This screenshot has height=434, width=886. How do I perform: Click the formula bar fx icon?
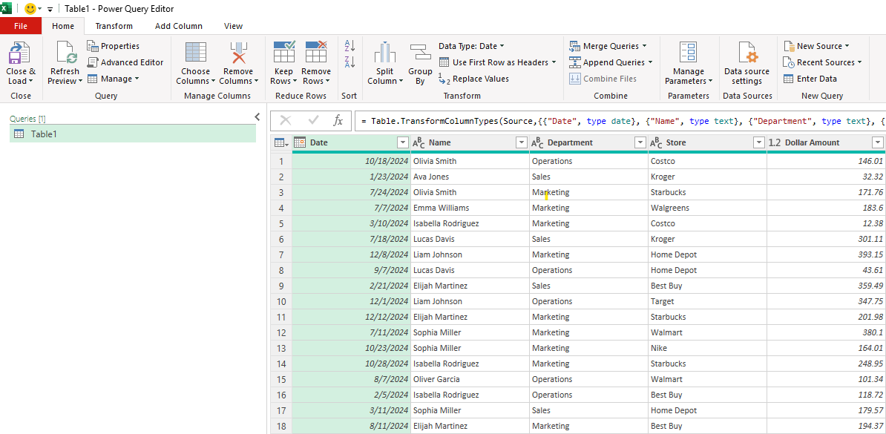click(x=338, y=120)
